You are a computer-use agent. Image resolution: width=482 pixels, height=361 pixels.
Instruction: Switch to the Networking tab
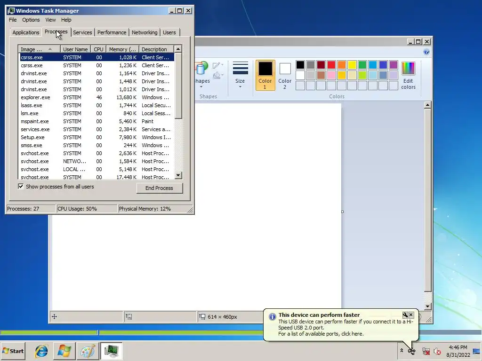[145, 32]
